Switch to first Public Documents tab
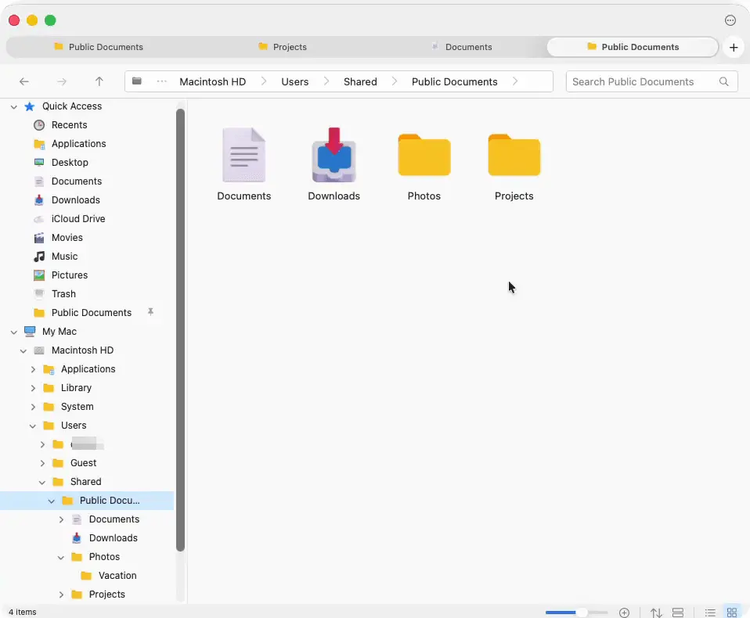750x618 pixels. (x=99, y=47)
